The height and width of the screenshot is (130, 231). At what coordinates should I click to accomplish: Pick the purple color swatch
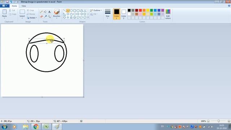tap(163, 10)
